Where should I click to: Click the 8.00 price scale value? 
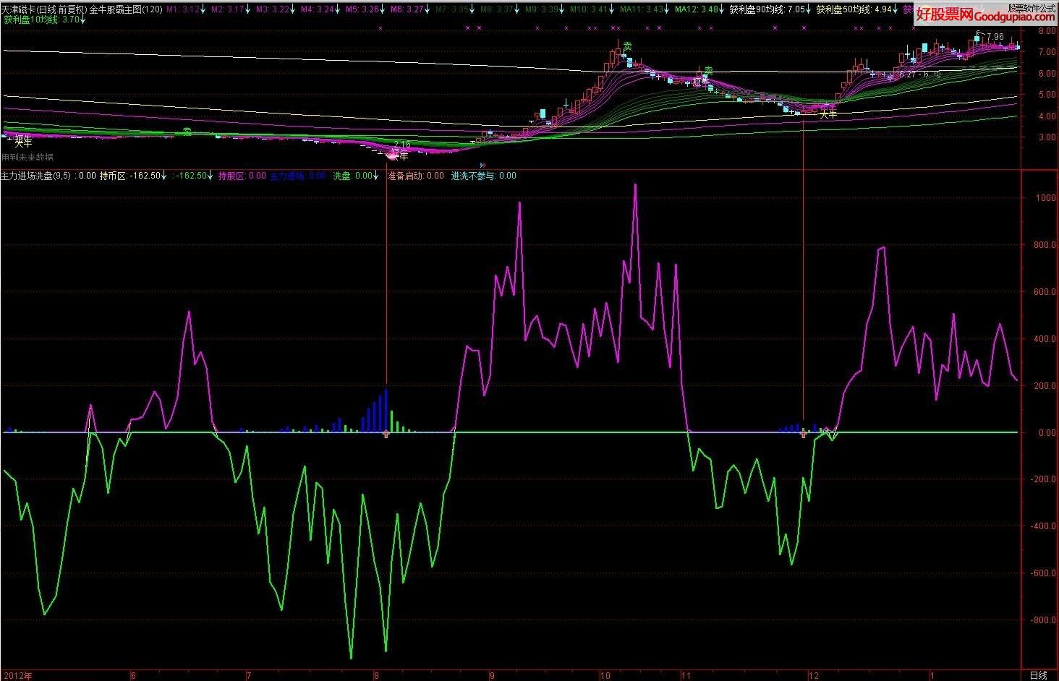(x=1046, y=31)
